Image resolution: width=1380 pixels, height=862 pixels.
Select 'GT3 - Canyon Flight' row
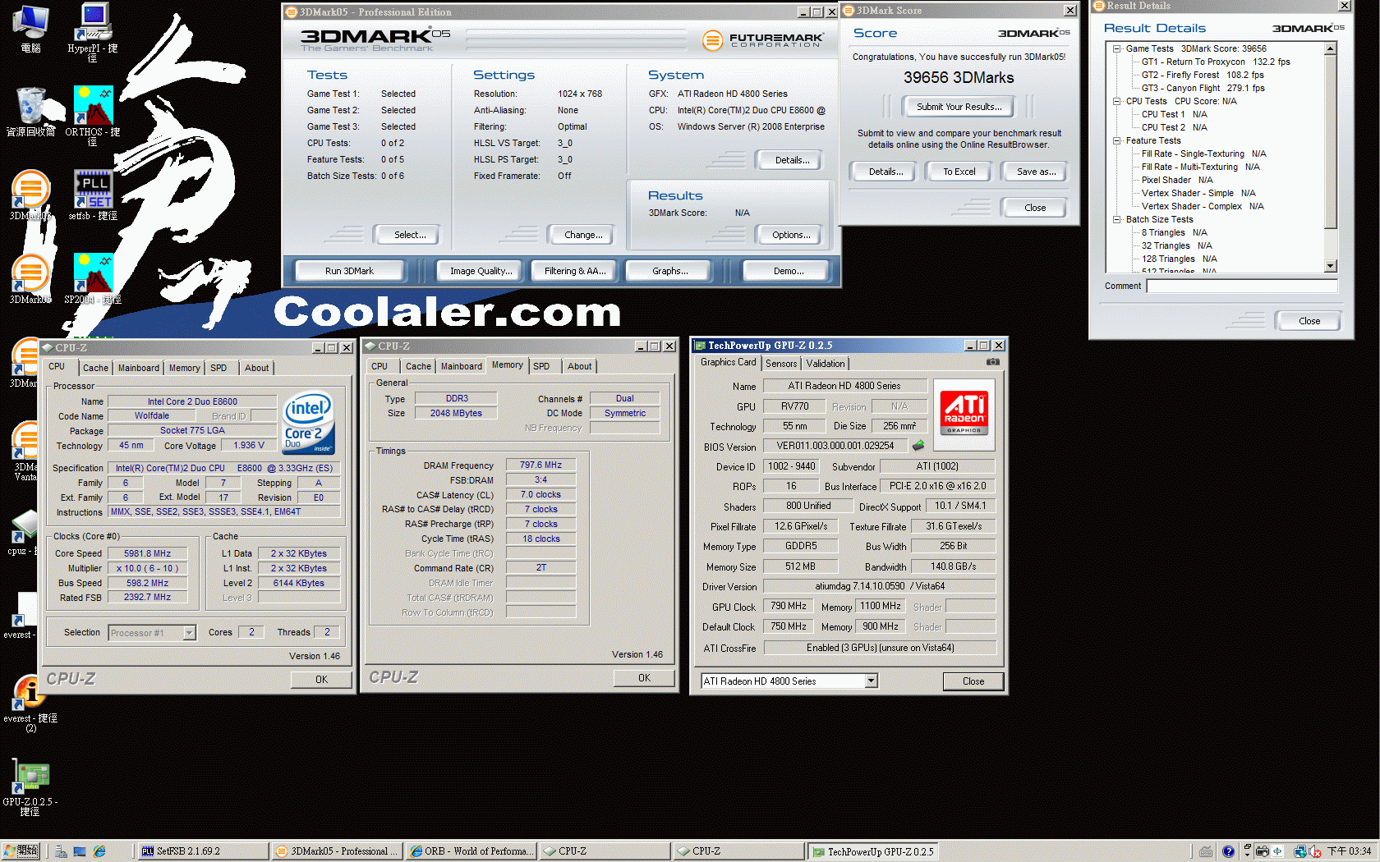coord(1203,88)
